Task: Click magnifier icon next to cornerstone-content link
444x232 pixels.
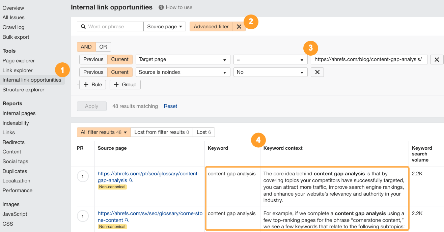Action: pos(127,220)
